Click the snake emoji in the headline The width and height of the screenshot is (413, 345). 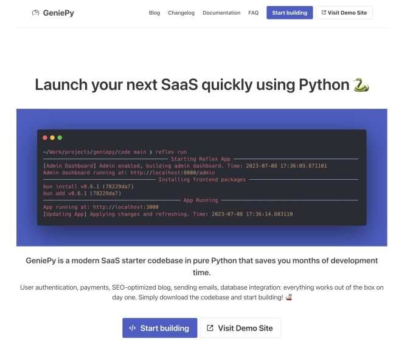(361, 85)
